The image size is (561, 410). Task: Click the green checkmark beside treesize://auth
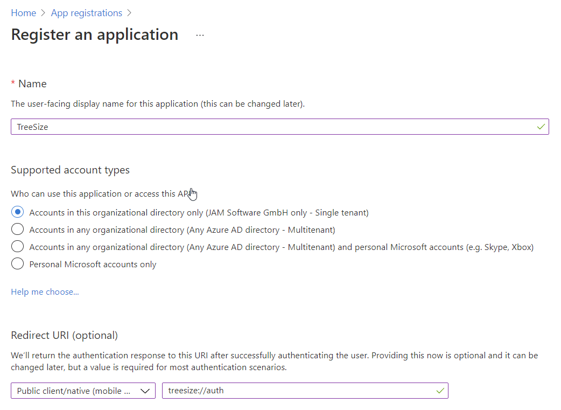point(440,390)
